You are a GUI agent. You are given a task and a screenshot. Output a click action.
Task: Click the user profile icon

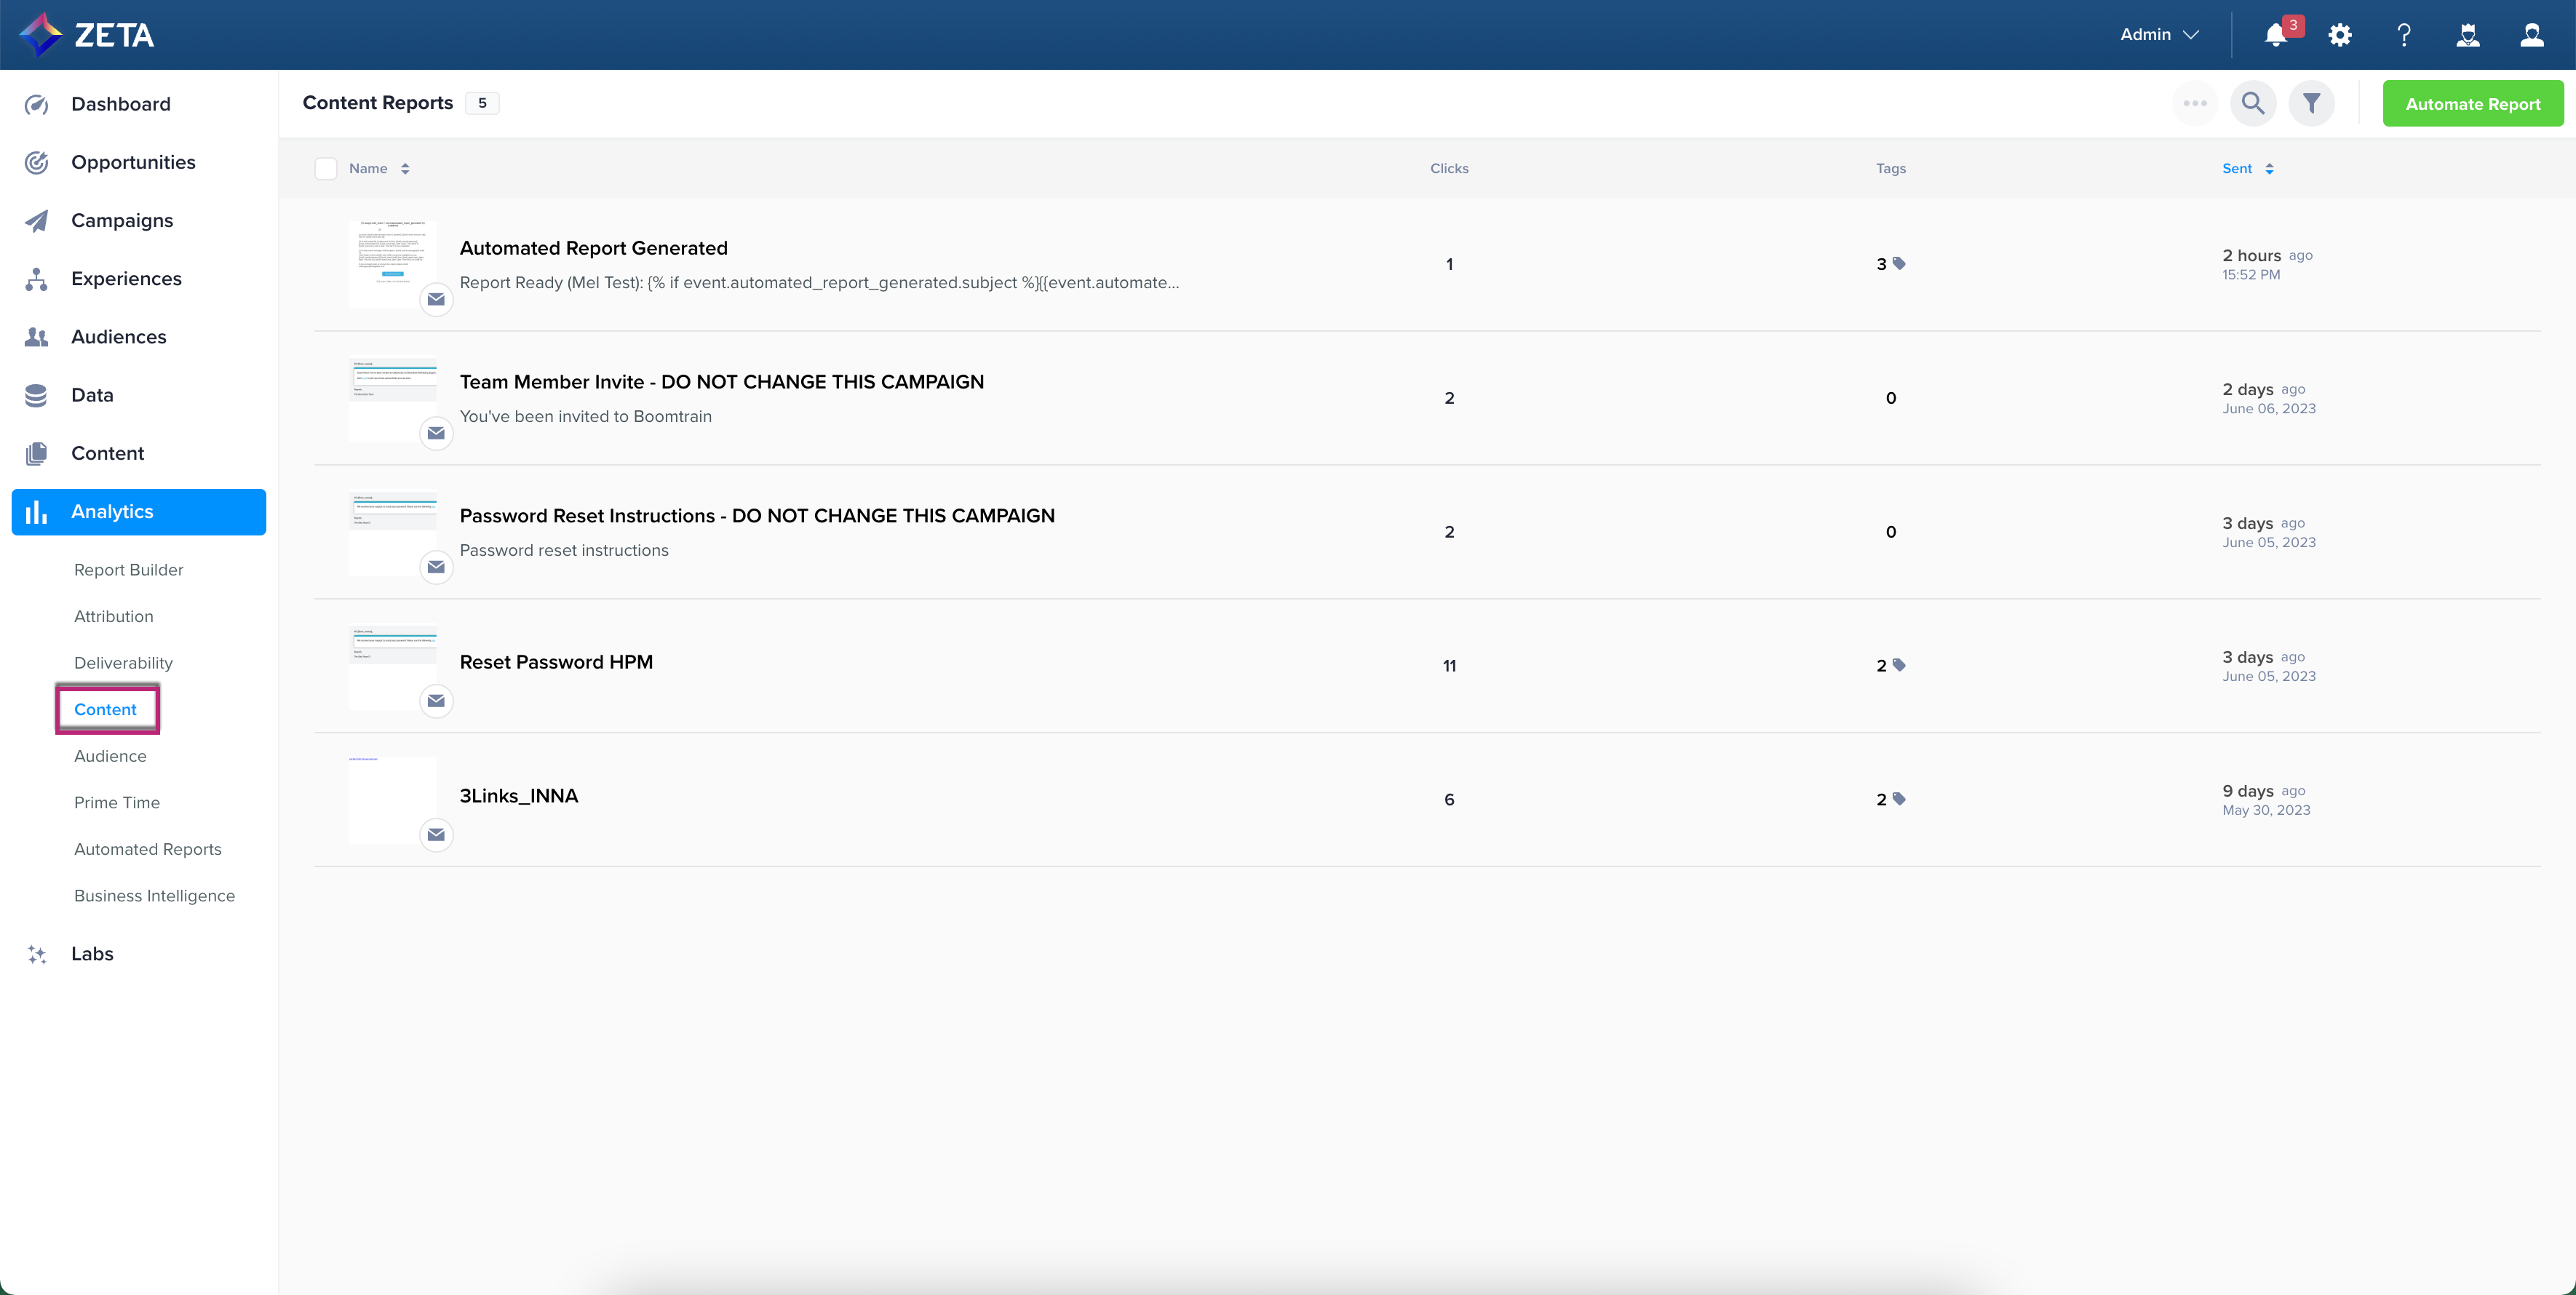pos(2531,35)
